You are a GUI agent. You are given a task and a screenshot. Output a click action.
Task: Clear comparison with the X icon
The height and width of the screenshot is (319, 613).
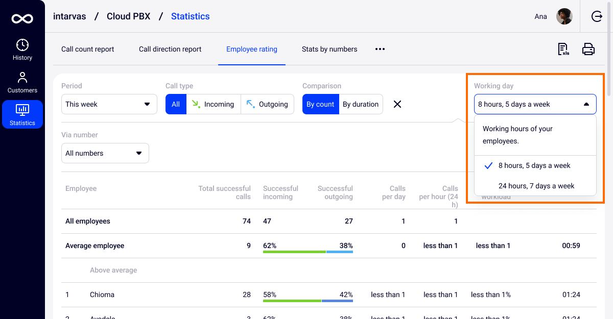pyautogui.click(x=397, y=104)
